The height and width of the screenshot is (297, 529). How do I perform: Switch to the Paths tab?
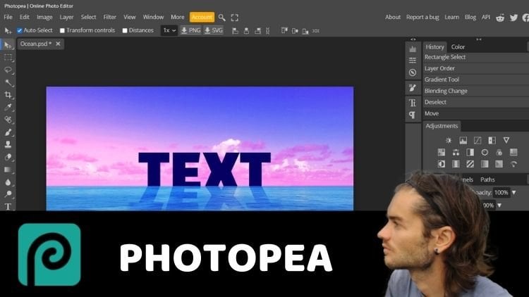point(487,179)
